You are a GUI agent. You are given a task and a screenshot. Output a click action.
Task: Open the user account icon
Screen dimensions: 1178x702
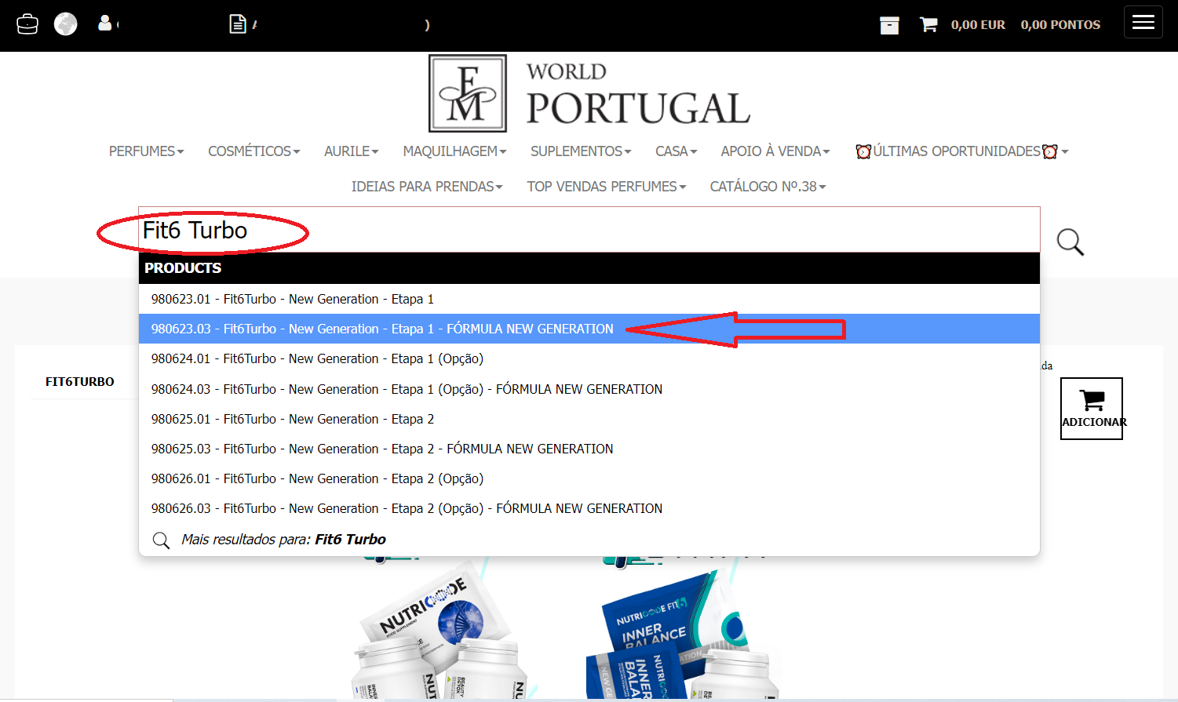pos(104,24)
